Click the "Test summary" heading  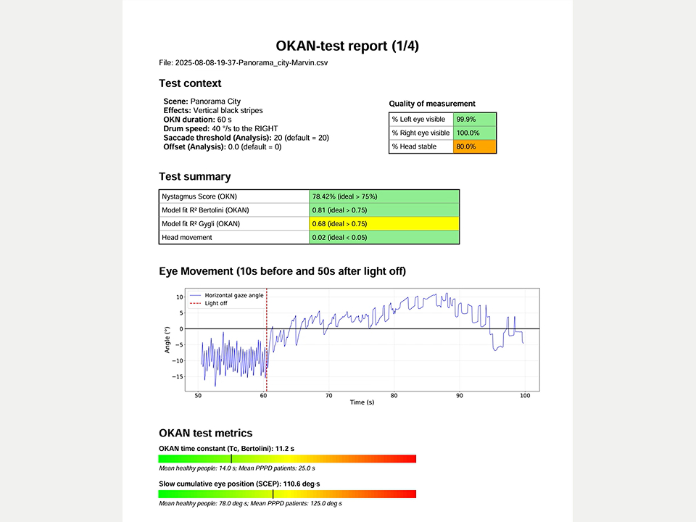[x=195, y=177]
